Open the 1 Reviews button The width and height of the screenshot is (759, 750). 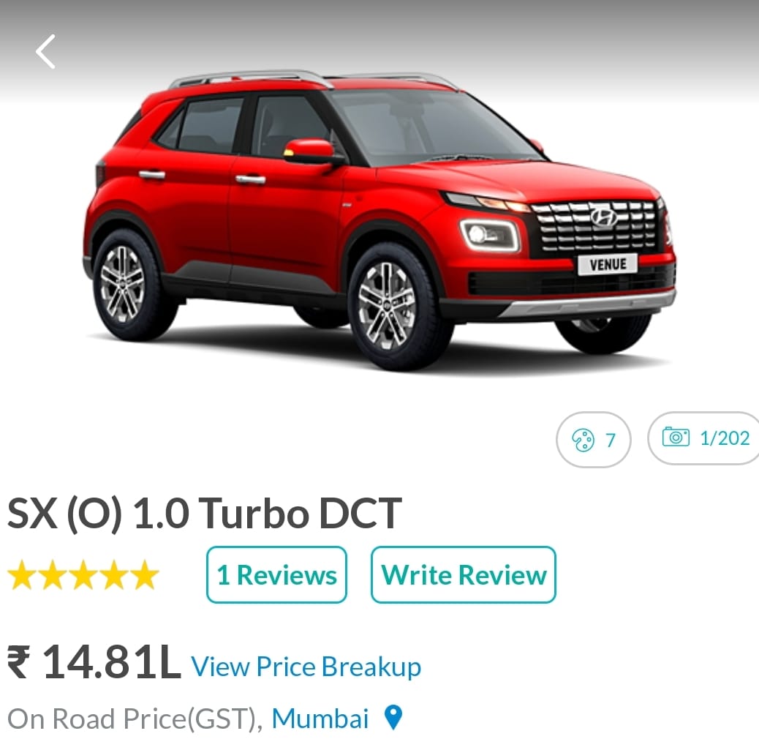click(276, 574)
